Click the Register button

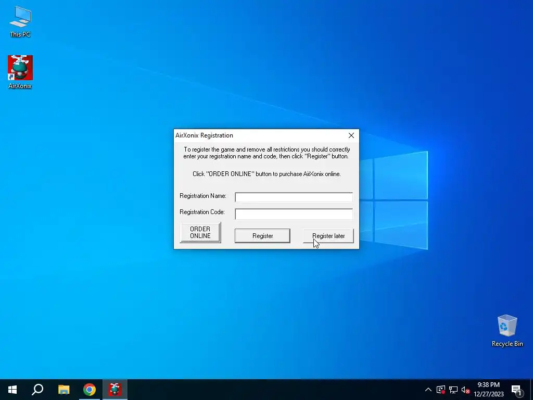click(262, 236)
